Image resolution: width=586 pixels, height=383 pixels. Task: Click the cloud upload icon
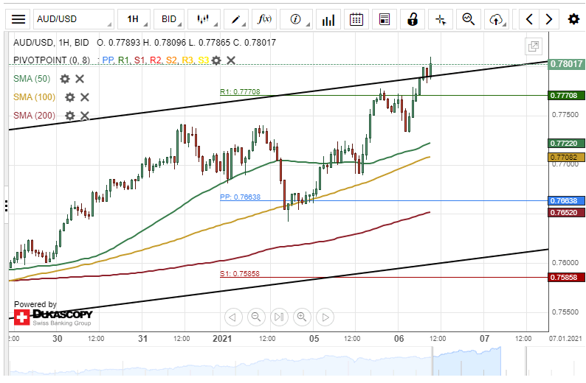pos(498,19)
